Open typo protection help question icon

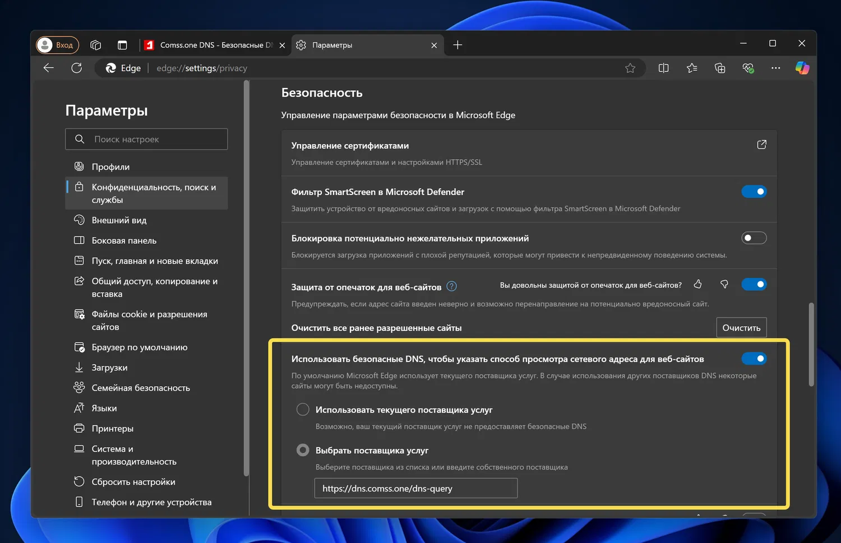point(451,286)
